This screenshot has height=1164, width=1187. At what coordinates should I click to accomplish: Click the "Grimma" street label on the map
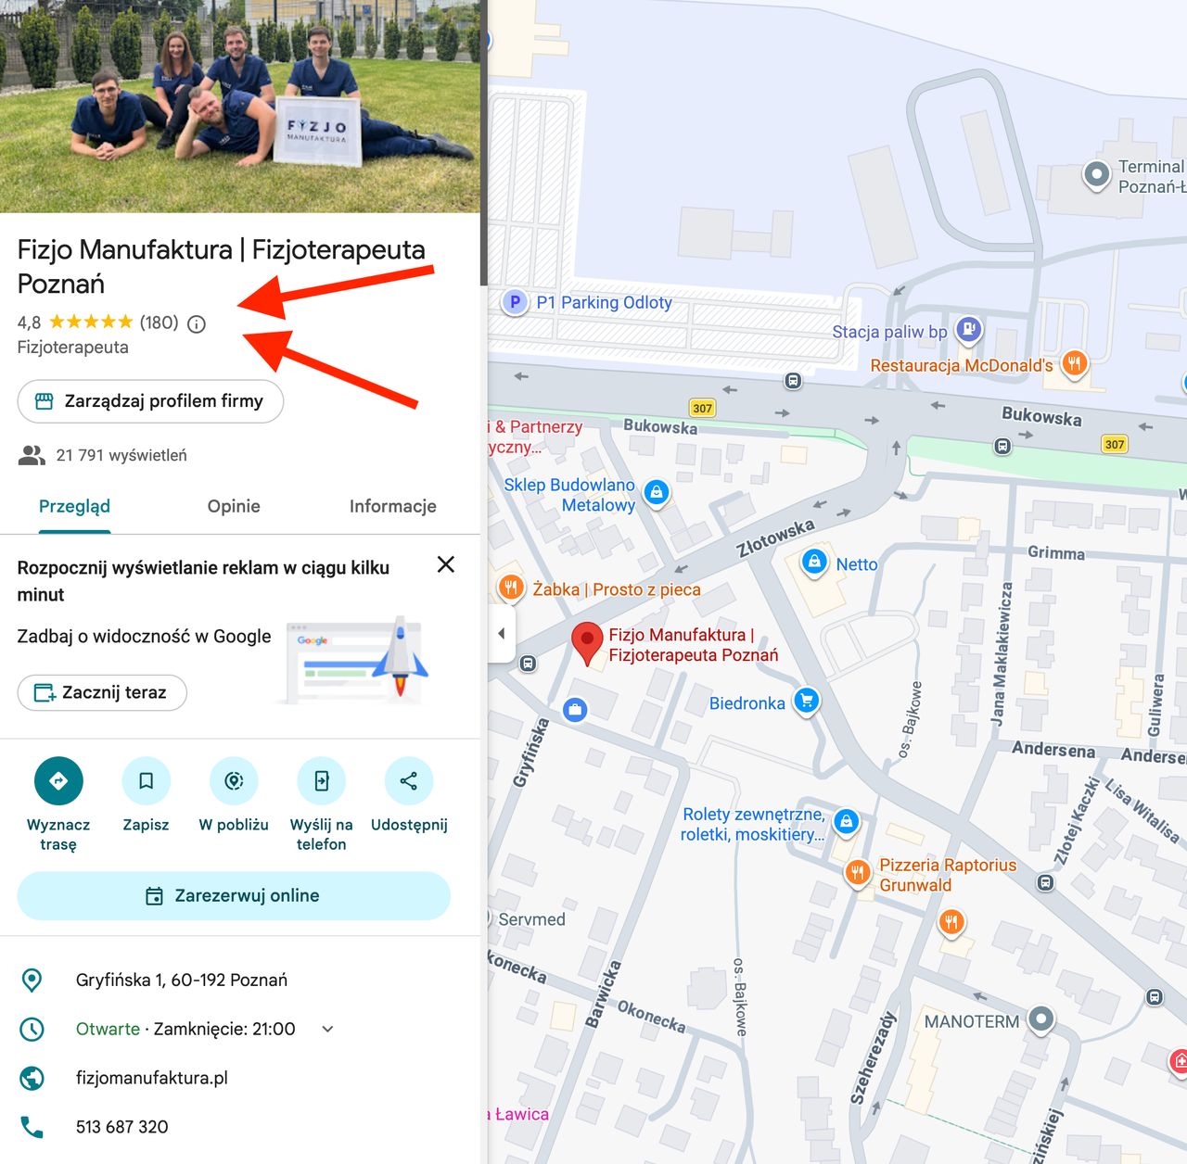coord(1056,552)
